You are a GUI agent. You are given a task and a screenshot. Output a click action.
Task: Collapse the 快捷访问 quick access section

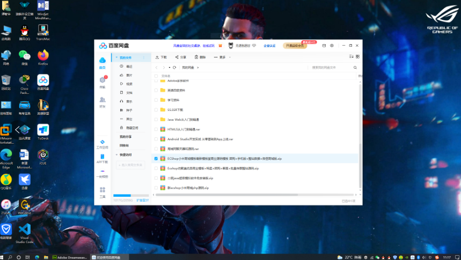[x=116, y=155]
